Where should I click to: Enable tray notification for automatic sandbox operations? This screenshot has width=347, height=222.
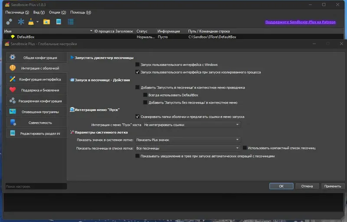point(137,156)
